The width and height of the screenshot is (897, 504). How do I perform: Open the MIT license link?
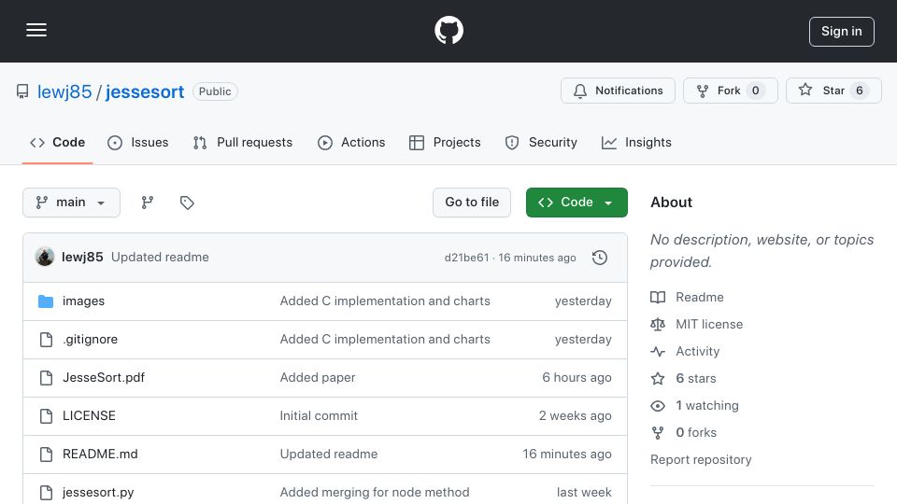709,325
